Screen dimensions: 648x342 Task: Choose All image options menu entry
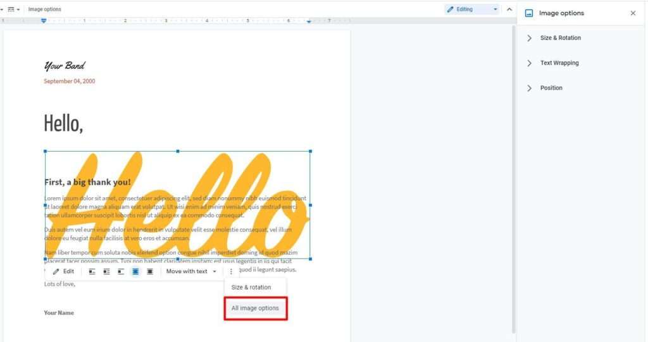(255, 308)
